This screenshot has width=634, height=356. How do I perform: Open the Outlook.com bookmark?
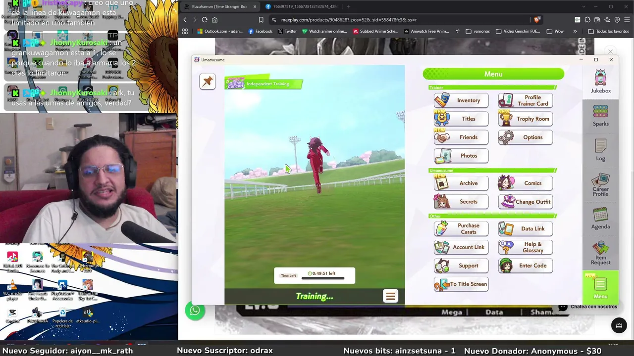tap(220, 31)
